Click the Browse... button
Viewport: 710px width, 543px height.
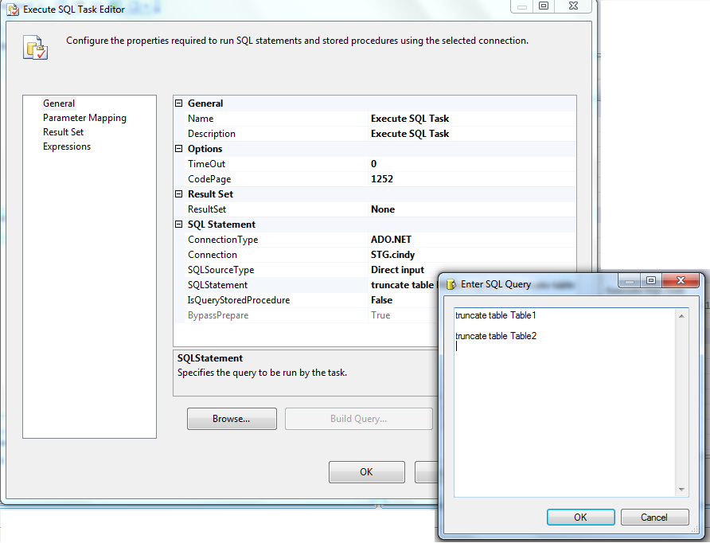(x=232, y=418)
